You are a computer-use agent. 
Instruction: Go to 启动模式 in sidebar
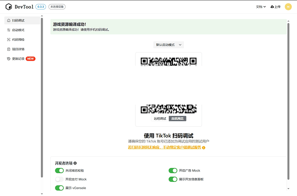[22, 30]
